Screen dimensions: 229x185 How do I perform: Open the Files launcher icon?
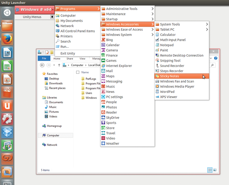click(7, 26)
